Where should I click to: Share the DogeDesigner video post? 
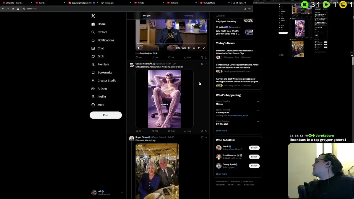pyautogui.click(x=206, y=57)
